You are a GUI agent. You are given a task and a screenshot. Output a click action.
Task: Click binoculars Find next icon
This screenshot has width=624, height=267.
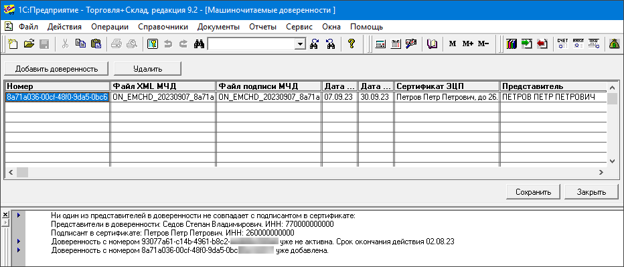pos(315,43)
